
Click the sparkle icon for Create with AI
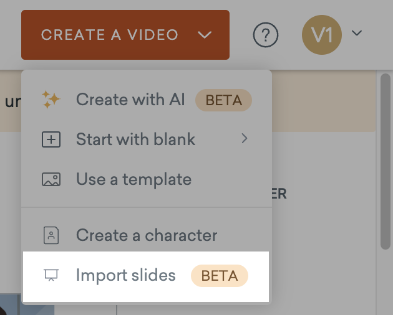(x=50, y=100)
